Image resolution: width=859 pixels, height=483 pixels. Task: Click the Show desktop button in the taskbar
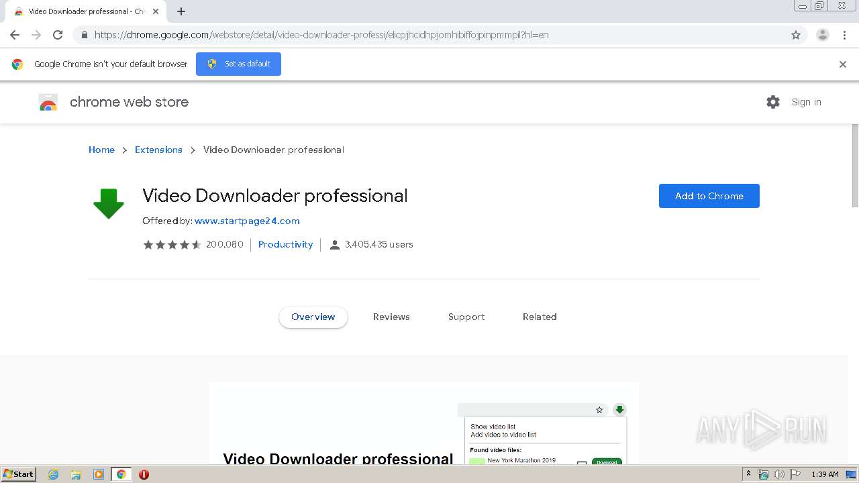coord(852,474)
